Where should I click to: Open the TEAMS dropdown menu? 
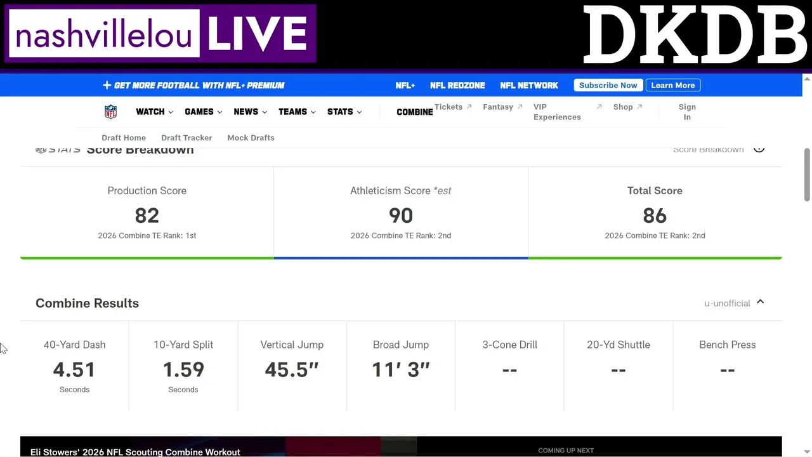click(x=297, y=112)
